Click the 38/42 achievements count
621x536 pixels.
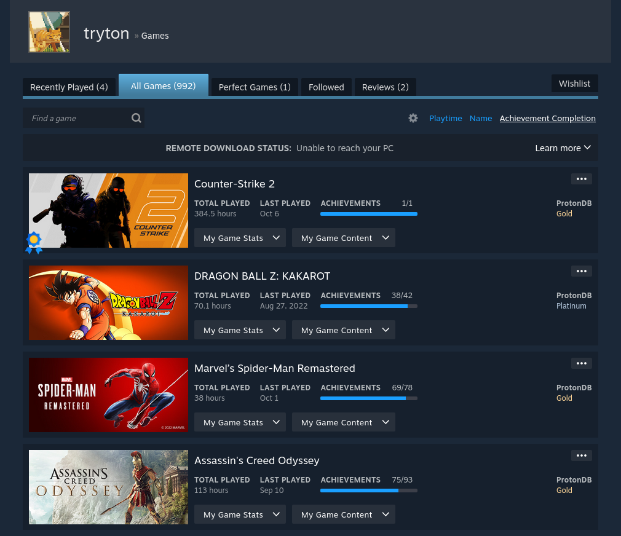(402, 296)
